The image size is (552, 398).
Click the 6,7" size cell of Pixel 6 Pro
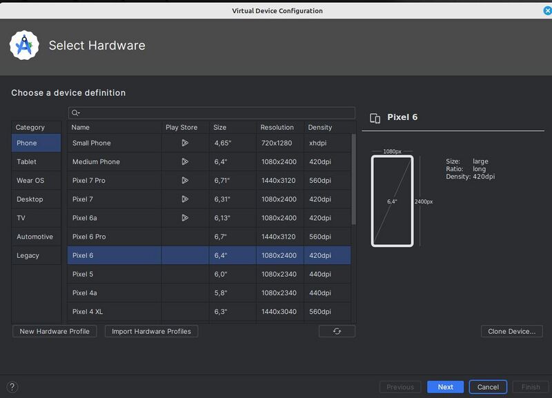(233, 237)
